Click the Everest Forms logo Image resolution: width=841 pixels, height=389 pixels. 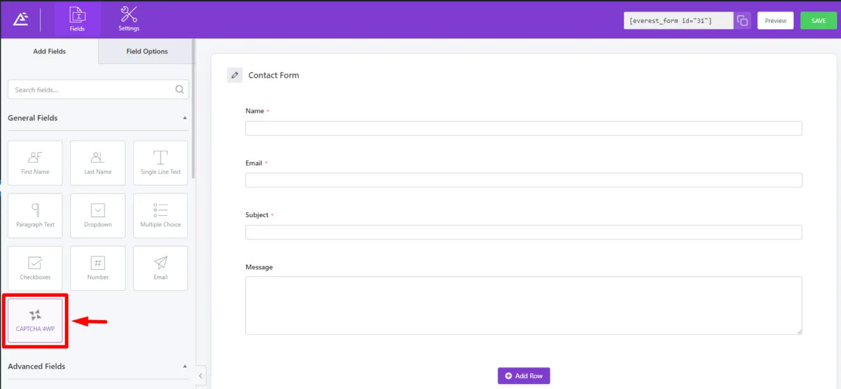20,20
